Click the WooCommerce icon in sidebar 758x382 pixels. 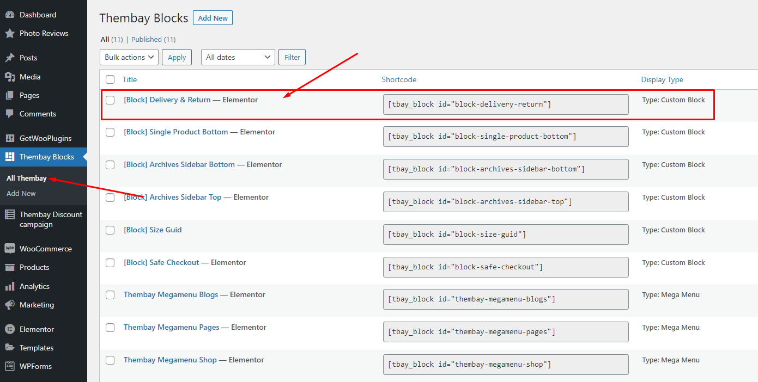[10, 249]
